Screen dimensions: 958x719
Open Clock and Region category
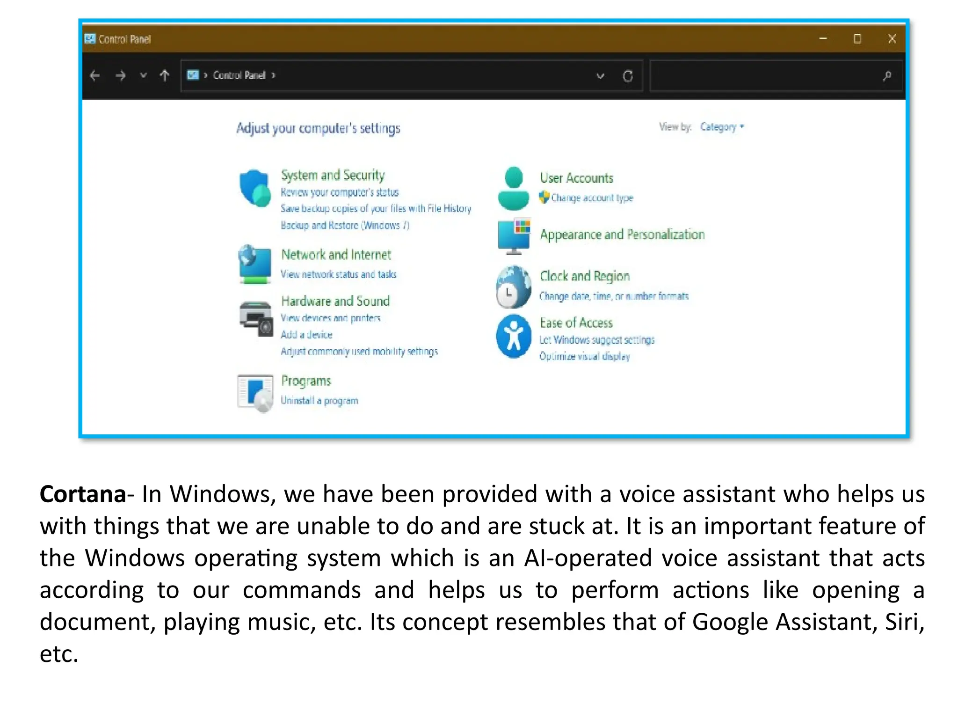coord(585,276)
